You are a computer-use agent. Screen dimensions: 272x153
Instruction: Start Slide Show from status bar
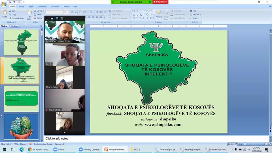click(236, 144)
